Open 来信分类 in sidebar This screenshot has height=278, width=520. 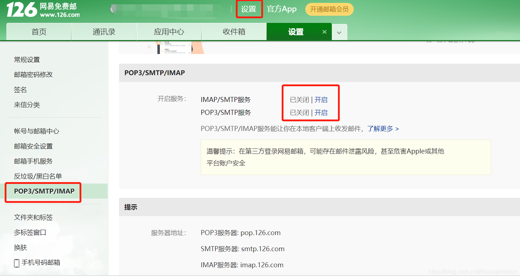pyautogui.click(x=27, y=105)
